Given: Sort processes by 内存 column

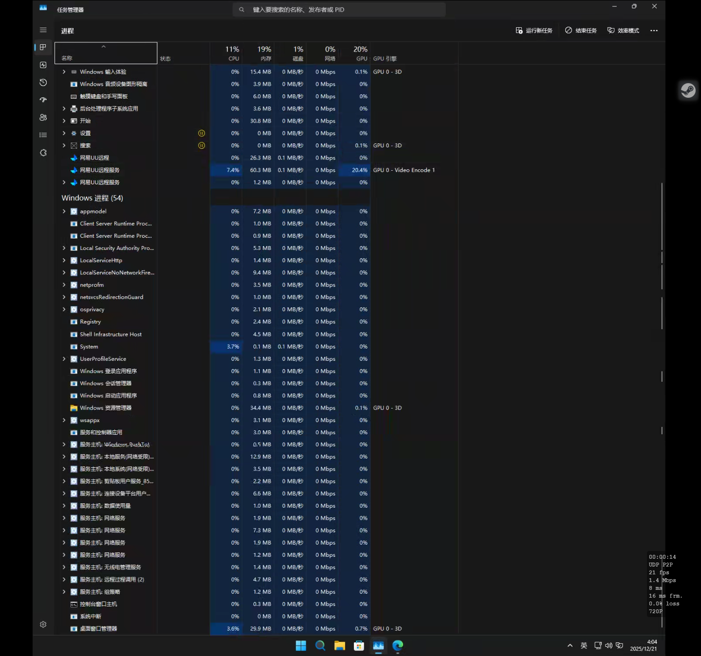Looking at the screenshot, I should click(x=263, y=53).
